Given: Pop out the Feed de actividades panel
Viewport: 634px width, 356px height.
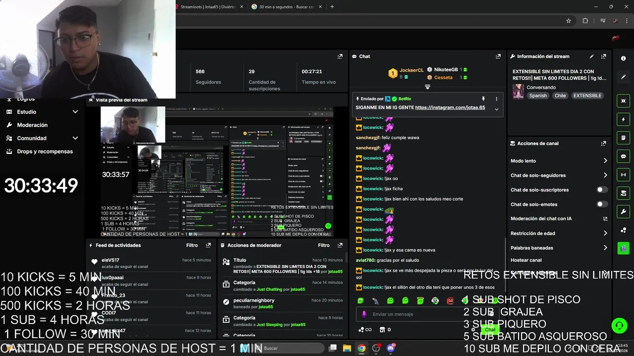Looking at the screenshot, I should click(208, 245).
